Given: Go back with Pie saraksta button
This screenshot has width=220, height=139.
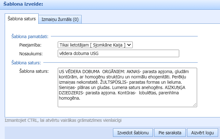Looking at the screenshot, I should click(170, 132).
